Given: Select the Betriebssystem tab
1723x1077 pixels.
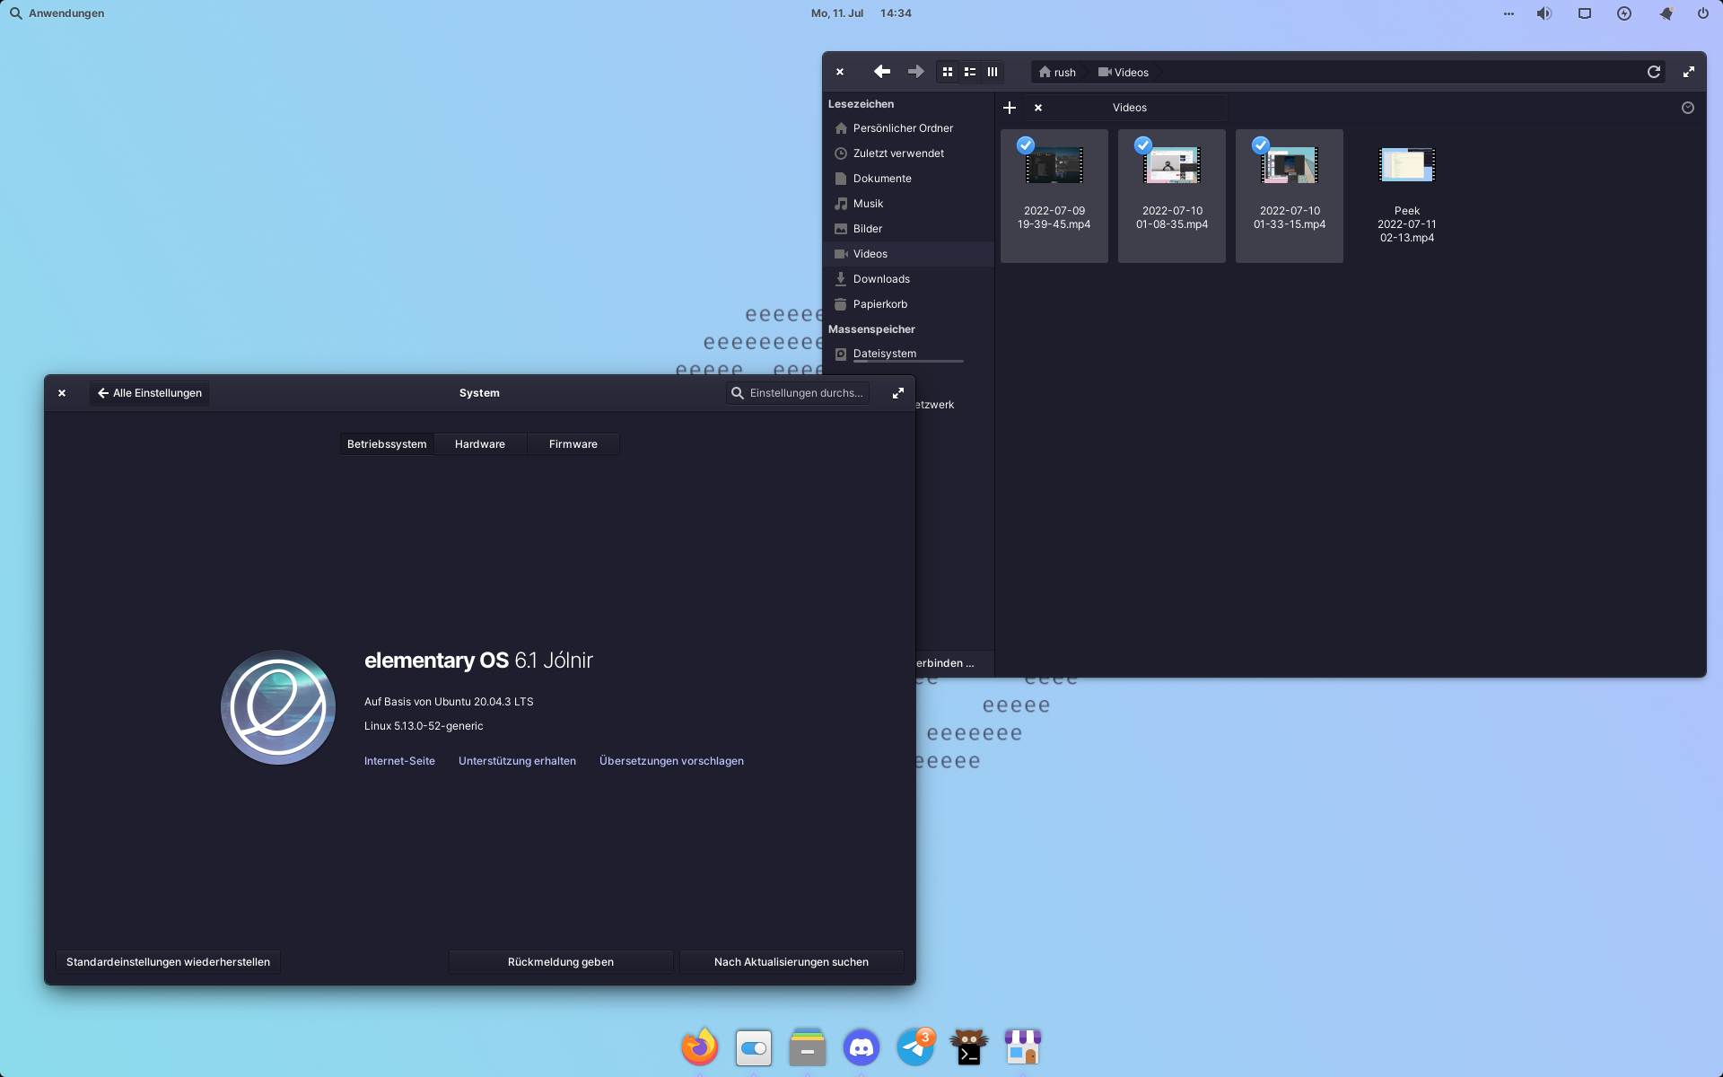Looking at the screenshot, I should [387, 444].
